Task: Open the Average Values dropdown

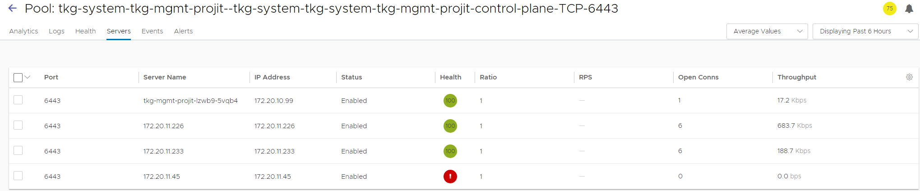Action: (767, 31)
